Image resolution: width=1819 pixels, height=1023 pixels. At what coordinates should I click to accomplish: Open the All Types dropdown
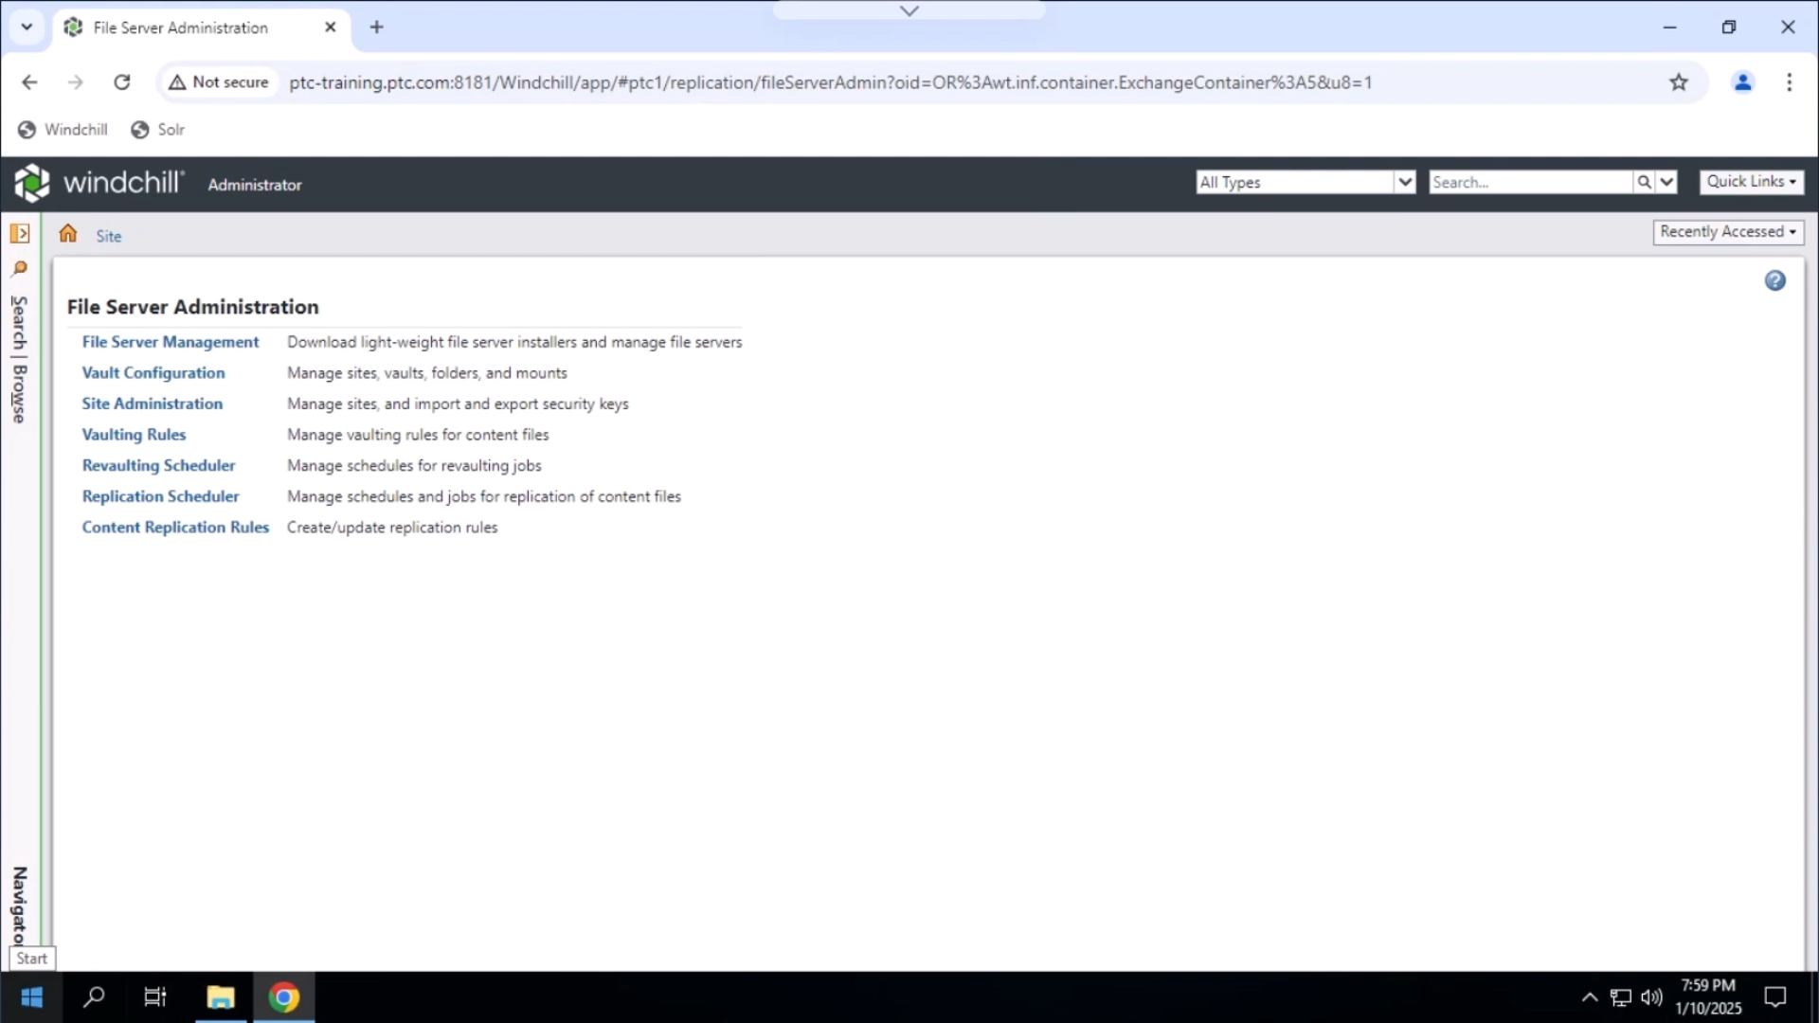(x=1306, y=182)
